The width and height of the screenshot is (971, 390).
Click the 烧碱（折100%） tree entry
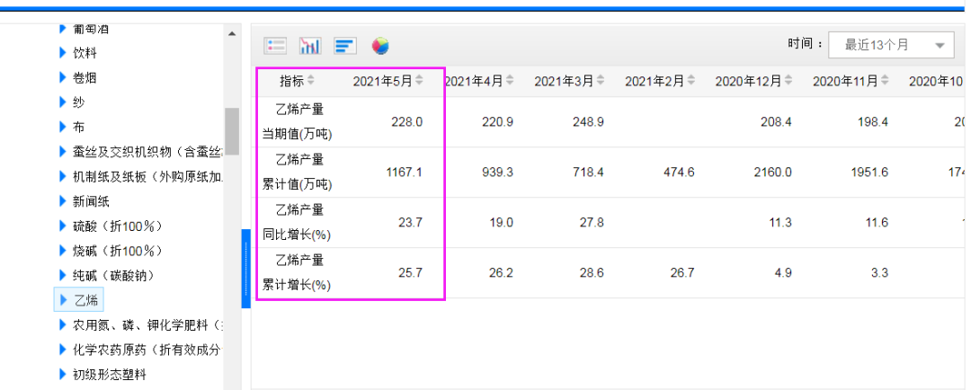coord(117,251)
